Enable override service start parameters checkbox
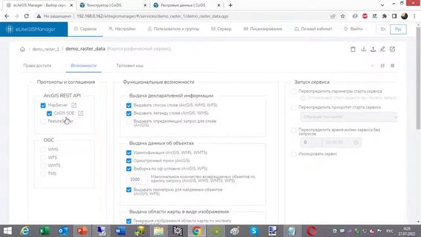This screenshot has height=237, width=421. (x=294, y=92)
